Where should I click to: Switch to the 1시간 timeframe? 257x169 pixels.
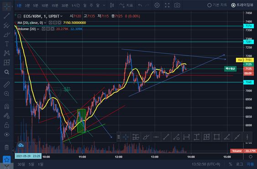coord(76,5)
